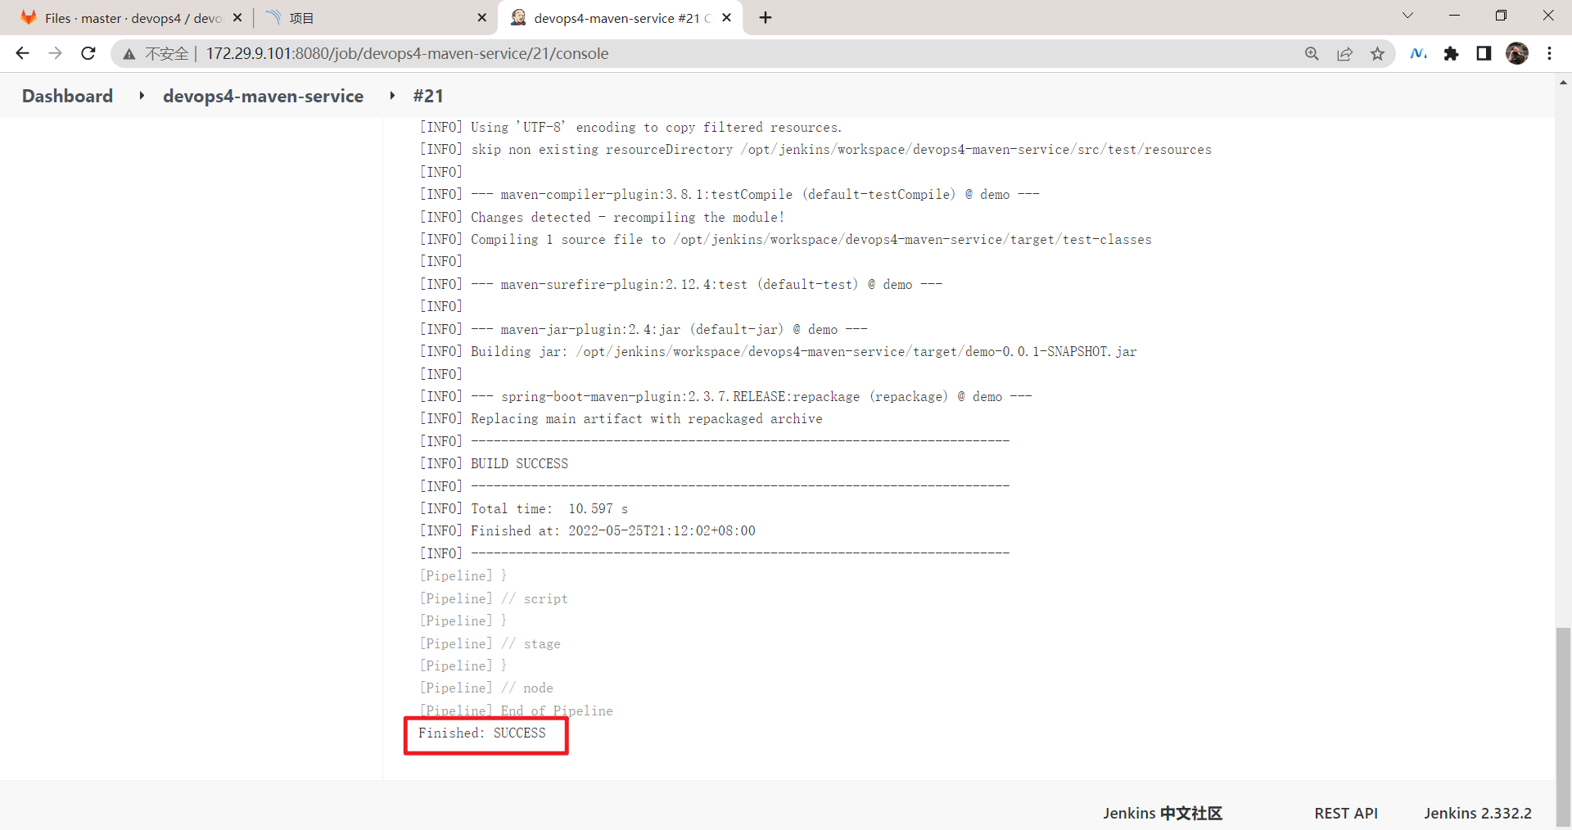This screenshot has width=1572, height=830.
Task: Click the 'Replacing main artifact with repackaged archive' line
Action: pos(621,418)
